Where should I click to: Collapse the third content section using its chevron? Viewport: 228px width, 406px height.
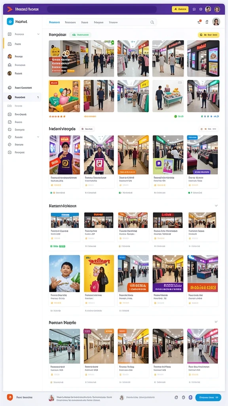pos(216,206)
